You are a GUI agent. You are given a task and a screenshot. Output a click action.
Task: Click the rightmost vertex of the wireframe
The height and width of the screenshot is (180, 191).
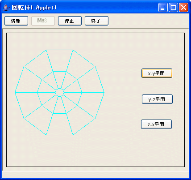pyautogui.click(x=104, y=92)
